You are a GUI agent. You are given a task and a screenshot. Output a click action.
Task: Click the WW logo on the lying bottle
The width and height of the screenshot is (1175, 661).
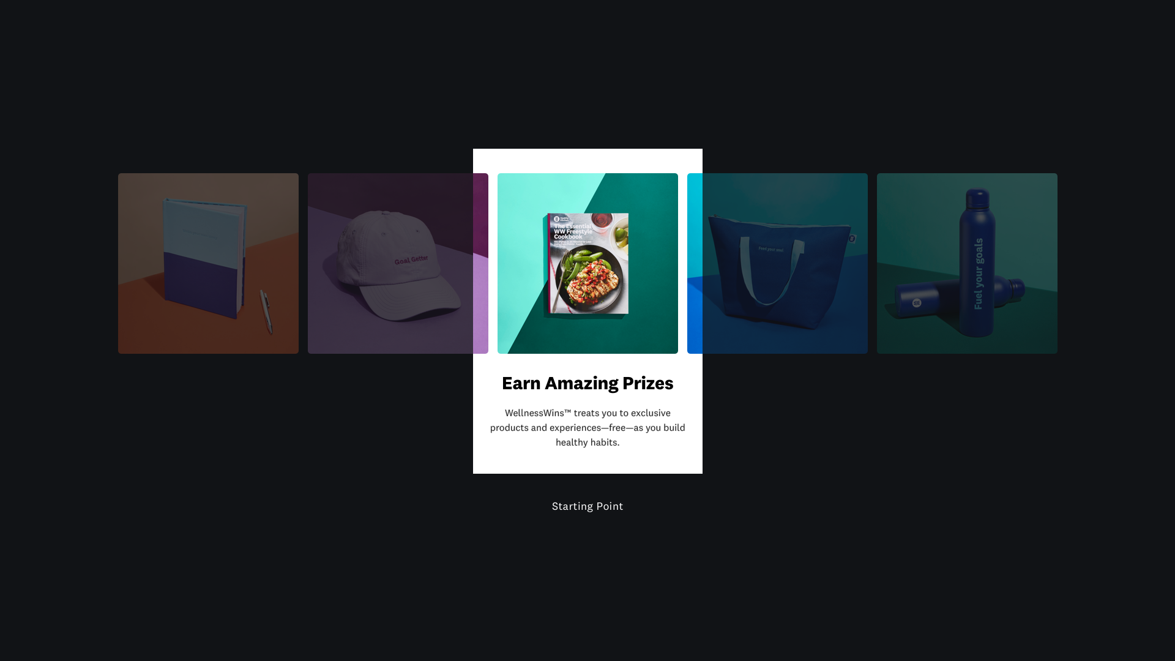coord(917,303)
